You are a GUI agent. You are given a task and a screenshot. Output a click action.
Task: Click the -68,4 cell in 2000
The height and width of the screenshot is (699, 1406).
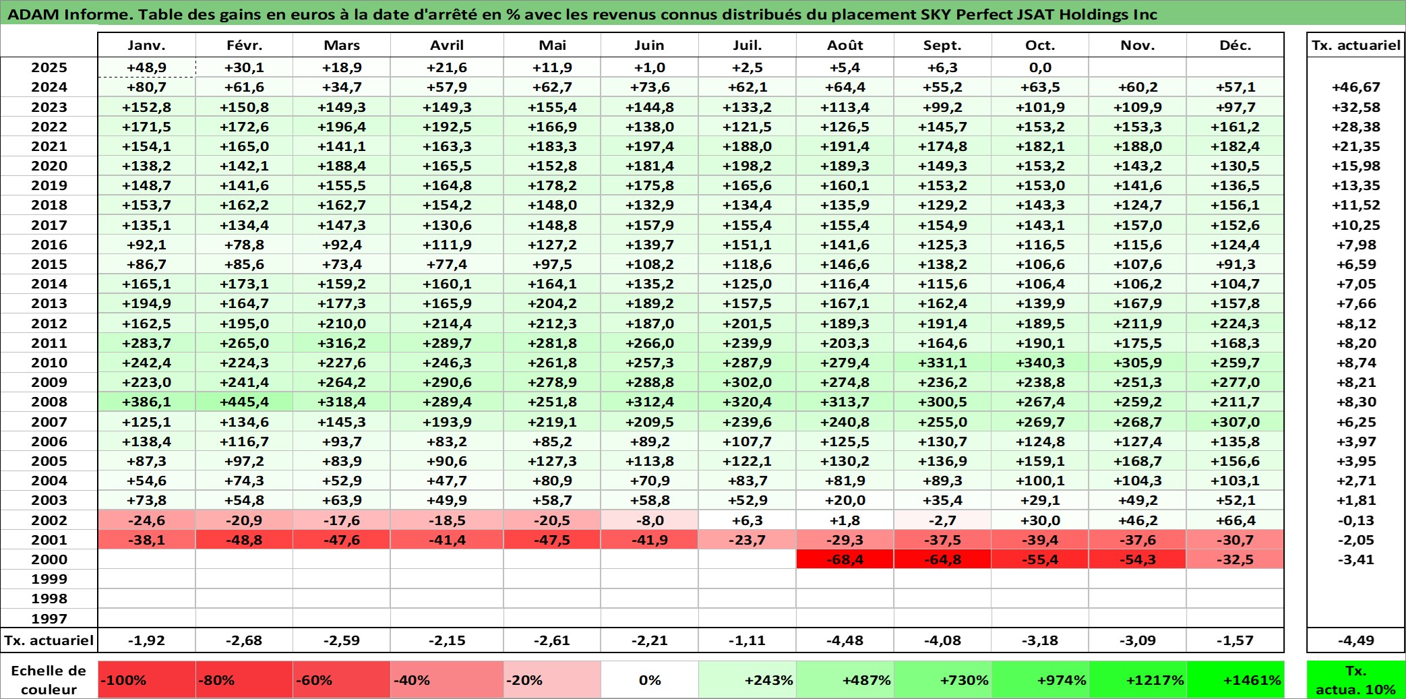click(845, 559)
